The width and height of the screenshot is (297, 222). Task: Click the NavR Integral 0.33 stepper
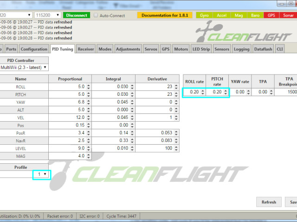pyautogui.click(x=132, y=141)
